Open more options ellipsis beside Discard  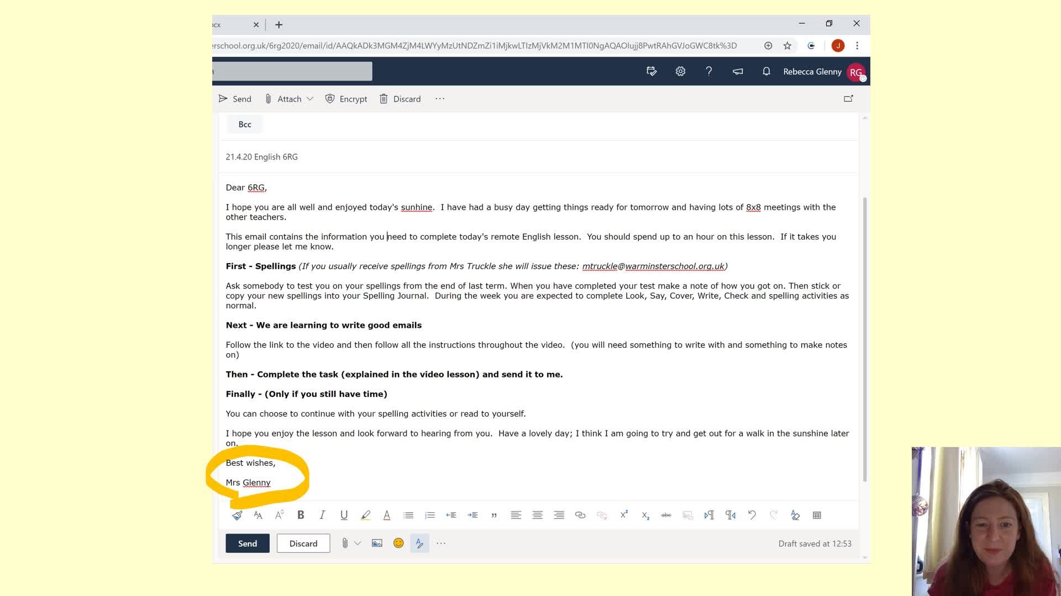(x=440, y=99)
